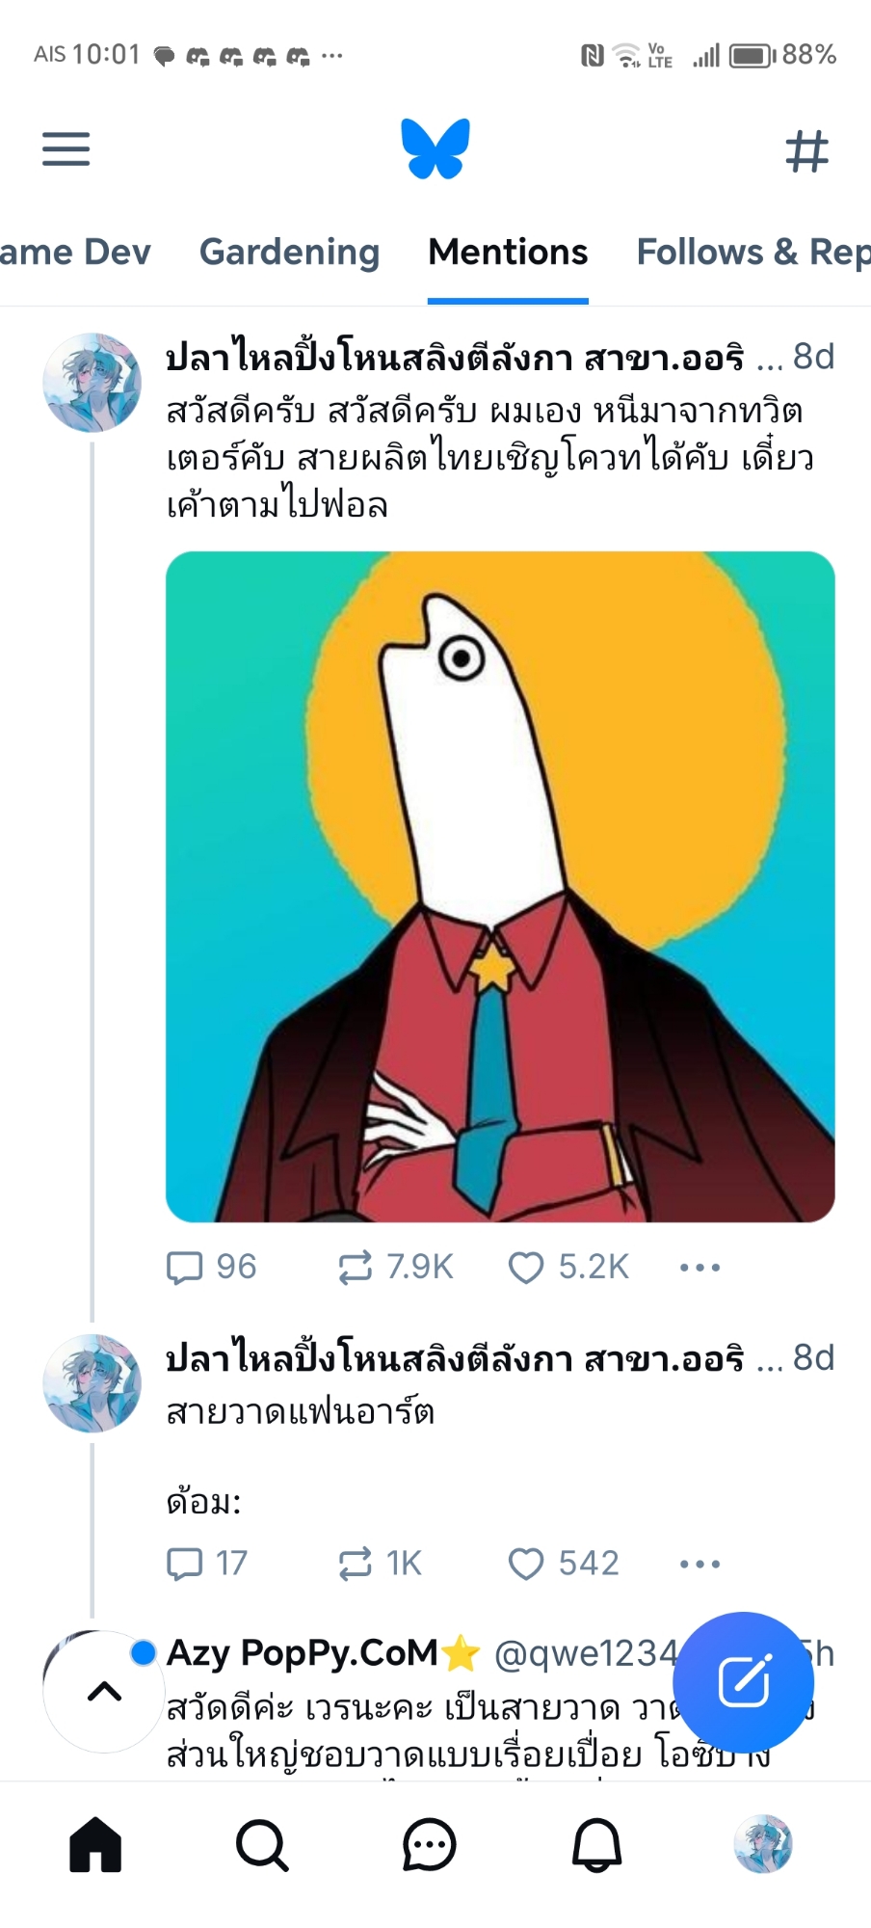This screenshot has height=1928, width=871.
Task: Open your profile avatar in the bottom bar
Action: 763,1845
